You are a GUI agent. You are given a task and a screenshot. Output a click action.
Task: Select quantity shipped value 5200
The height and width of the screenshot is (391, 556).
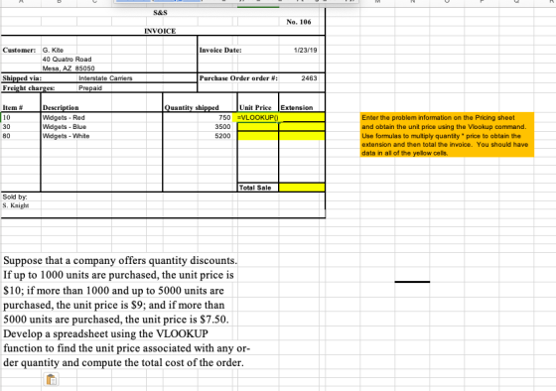222,136
